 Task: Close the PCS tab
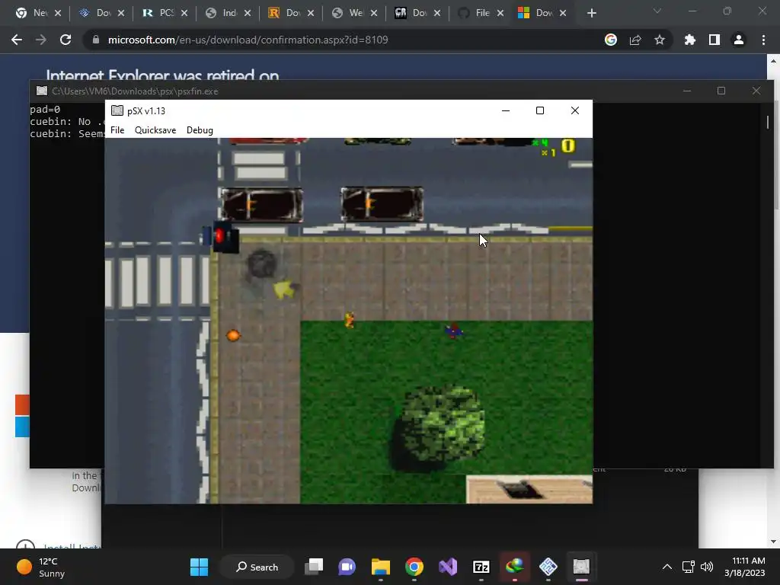pyautogui.click(x=184, y=13)
